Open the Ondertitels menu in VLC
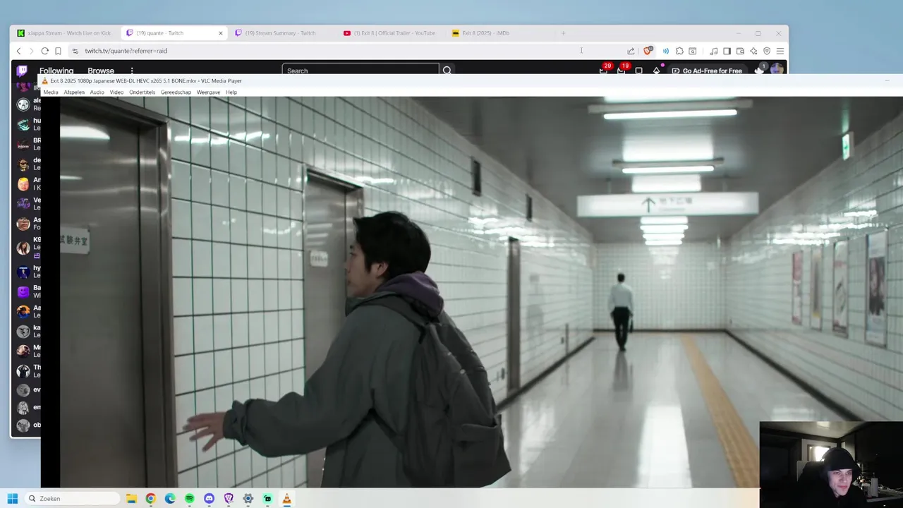Viewport: 903px width, 508px height. pyautogui.click(x=142, y=92)
